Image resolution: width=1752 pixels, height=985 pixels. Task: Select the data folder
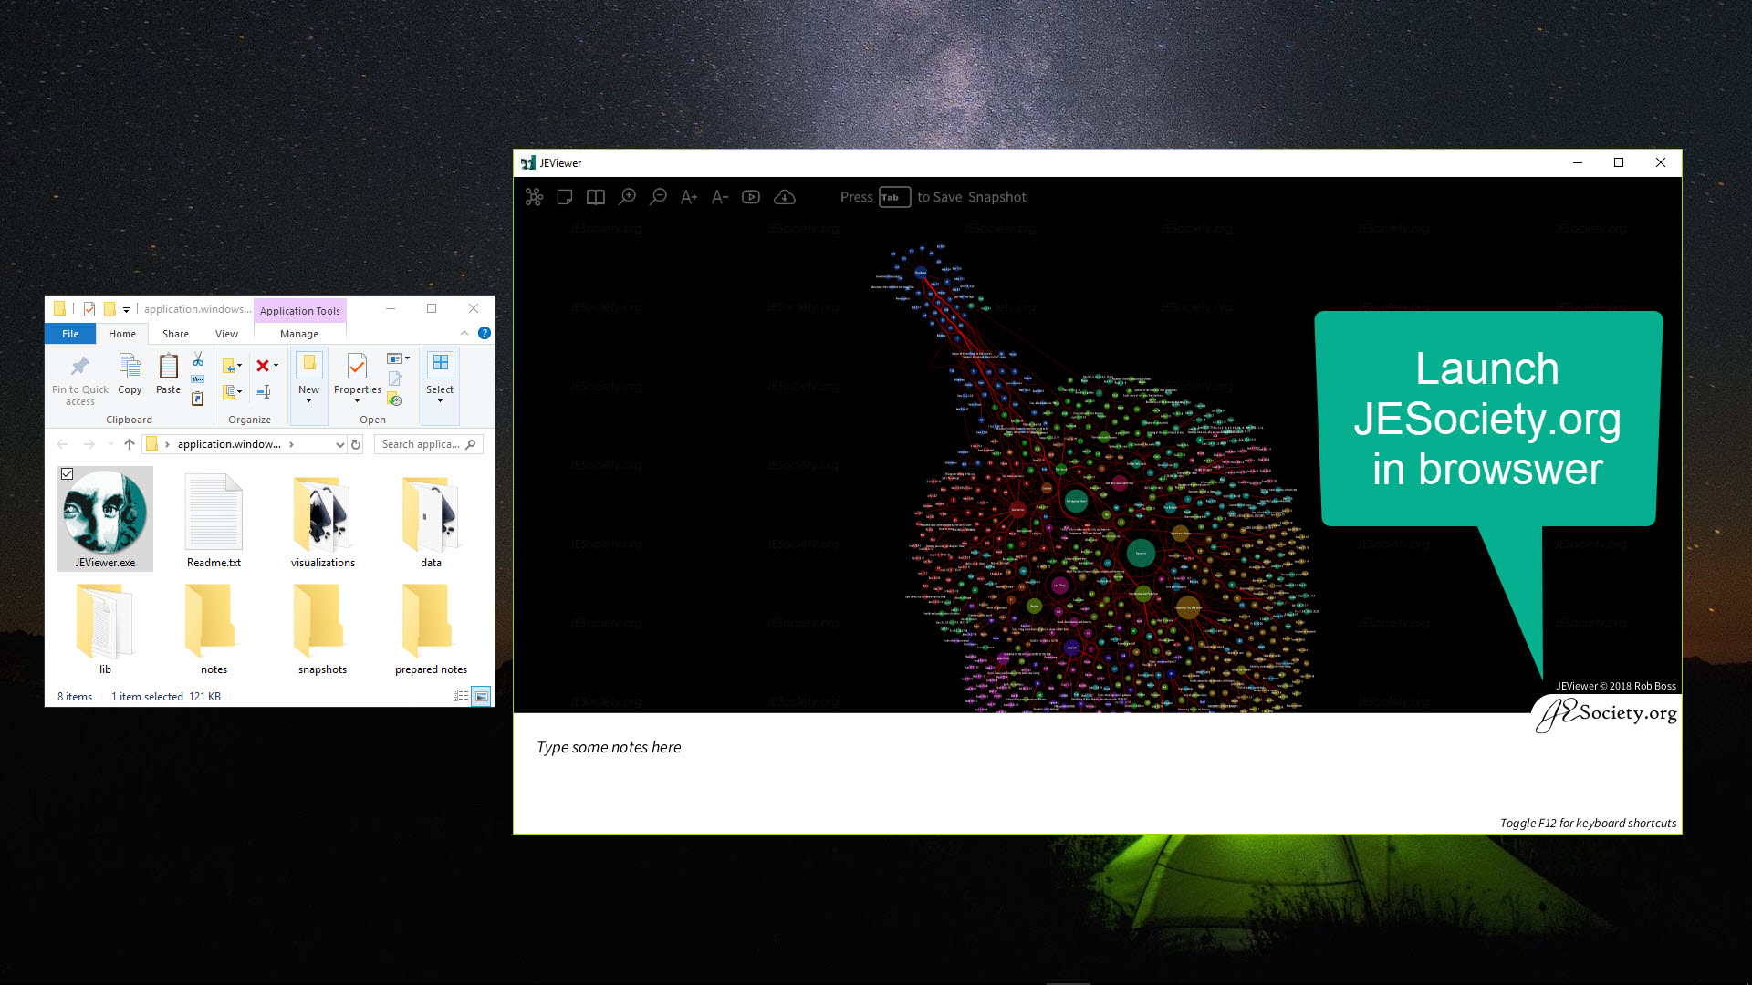431,520
